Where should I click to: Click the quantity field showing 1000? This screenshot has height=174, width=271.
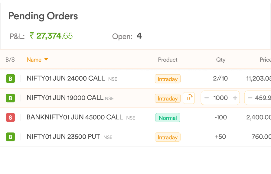click(x=220, y=98)
